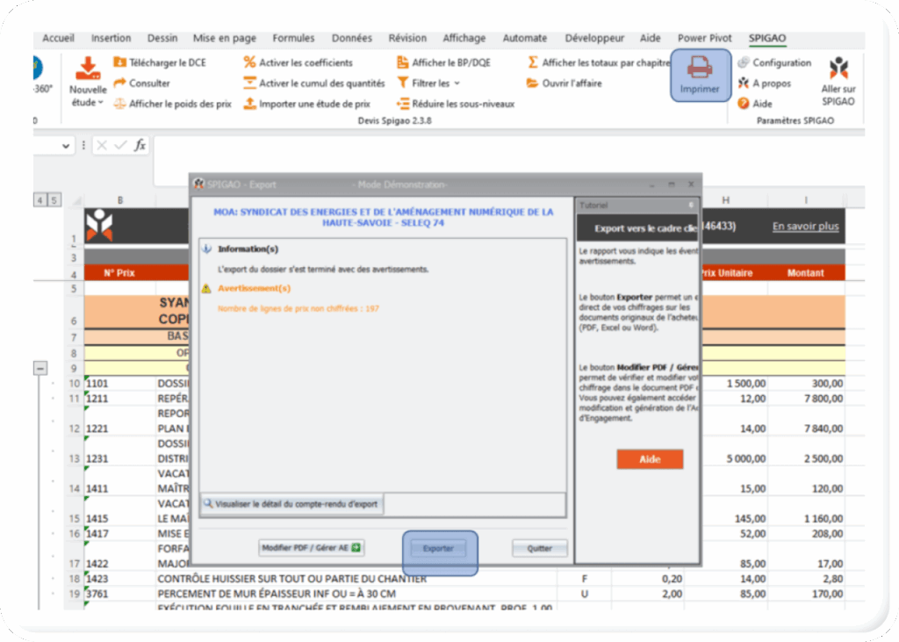Click Ouvrir l'affaire folder icon
The image size is (899, 642).
pyautogui.click(x=533, y=83)
